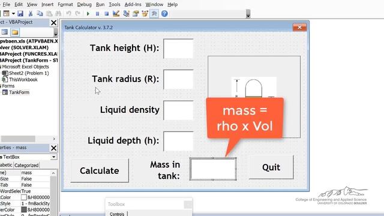Viewport: 384px width, 216px height.
Task: Click Project panel horizontal scrollbar right arrow
Action: (x=54, y=139)
